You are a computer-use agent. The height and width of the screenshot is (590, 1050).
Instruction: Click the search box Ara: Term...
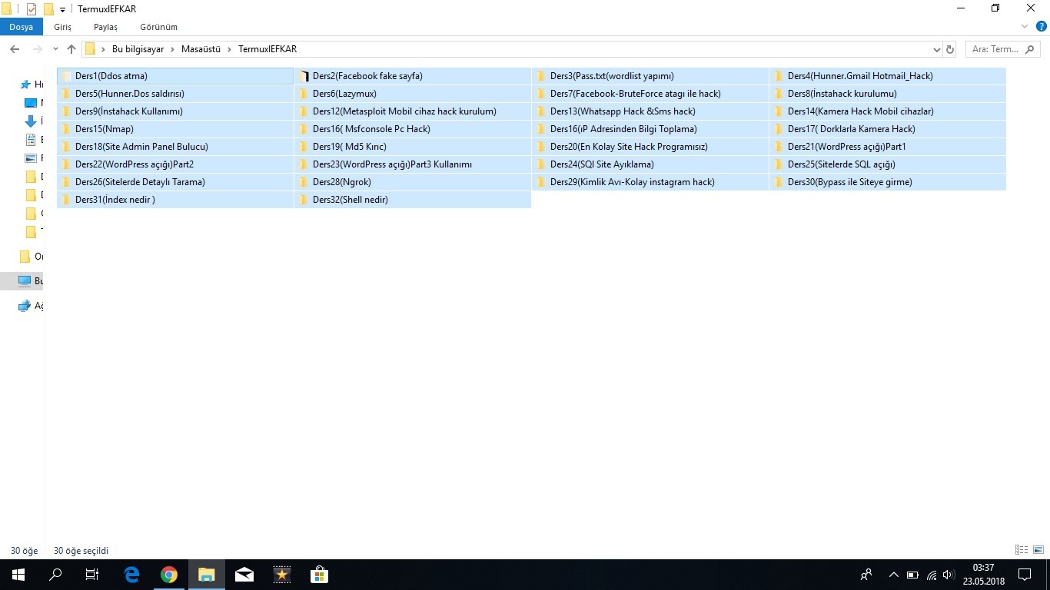pos(1003,49)
